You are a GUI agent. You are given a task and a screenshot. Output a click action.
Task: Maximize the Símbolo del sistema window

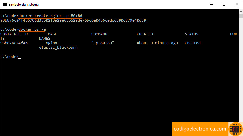coord(224,5)
